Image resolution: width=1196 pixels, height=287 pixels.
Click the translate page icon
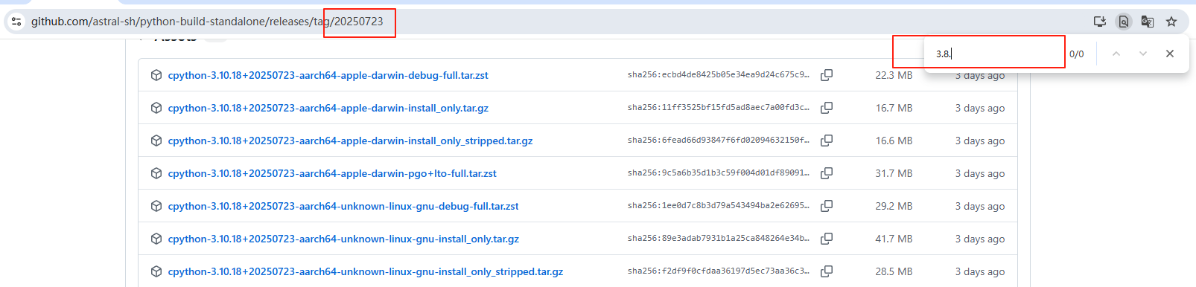point(1148,22)
